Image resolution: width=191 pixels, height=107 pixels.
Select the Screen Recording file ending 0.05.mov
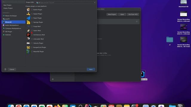tap(184, 17)
